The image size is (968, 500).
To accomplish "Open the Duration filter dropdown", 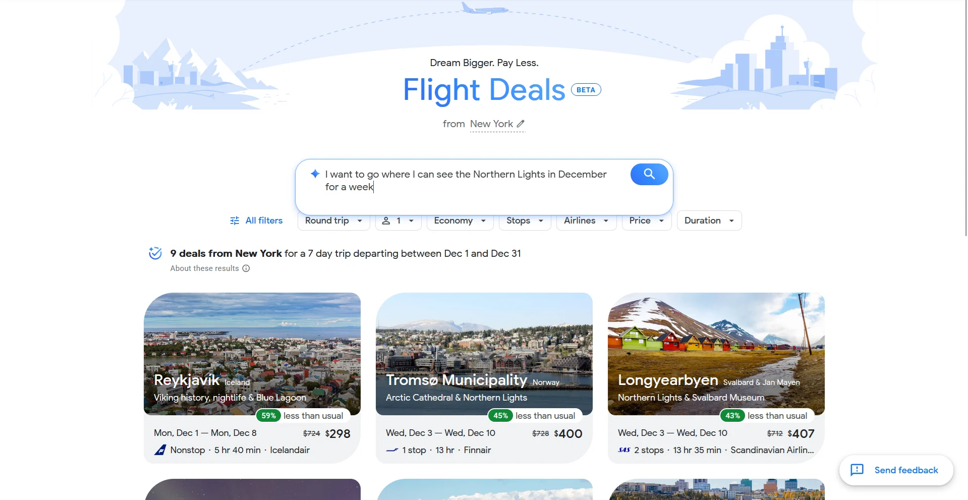I will pyautogui.click(x=709, y=220).
